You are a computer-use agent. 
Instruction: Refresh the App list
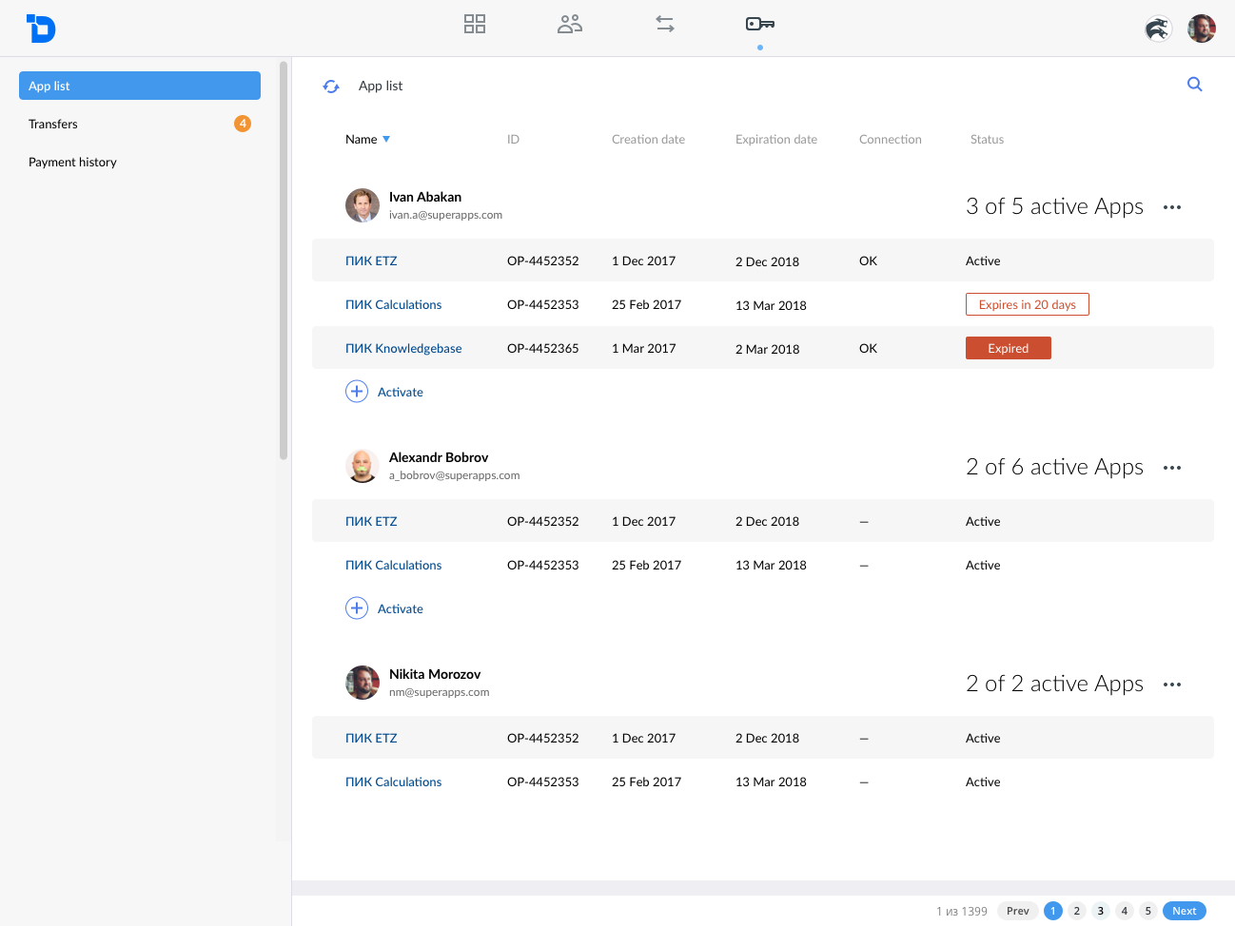pyautogui.click(x=331, y=87)
